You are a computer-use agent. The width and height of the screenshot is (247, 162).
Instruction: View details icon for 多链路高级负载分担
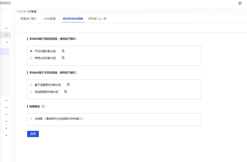[x=66, y=92]
